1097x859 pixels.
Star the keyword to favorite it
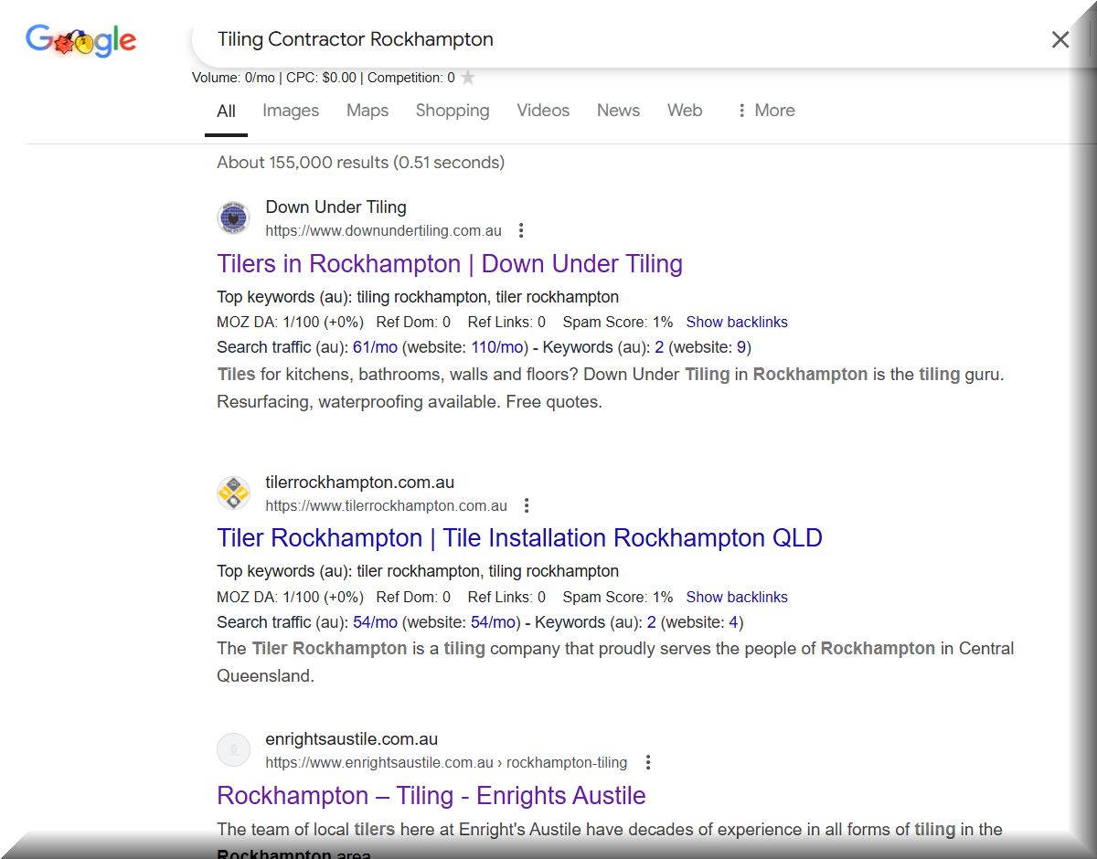point(468,78)
